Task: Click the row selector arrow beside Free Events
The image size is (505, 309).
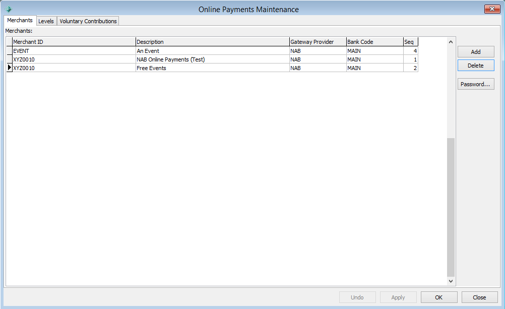Action: point(9,68)
